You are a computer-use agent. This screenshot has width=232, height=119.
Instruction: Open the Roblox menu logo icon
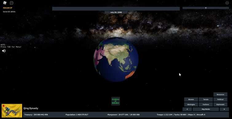(5, 3)
